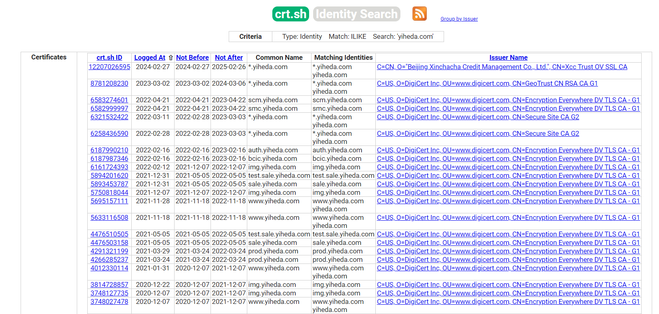
Task: Open the RSS feed icon
Action: pos(419,14)
